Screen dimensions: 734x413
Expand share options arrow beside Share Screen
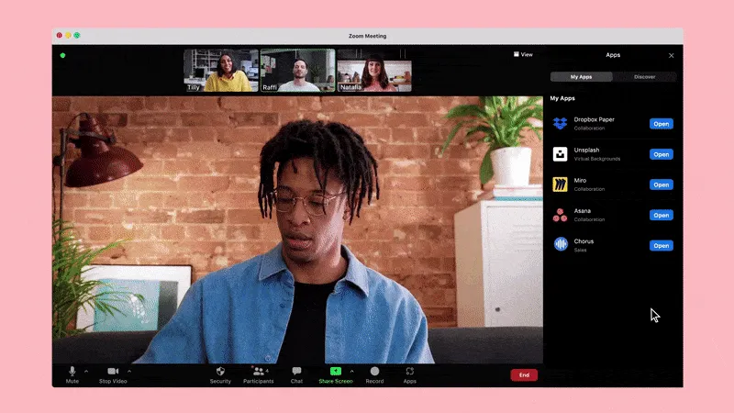point(352,372)
